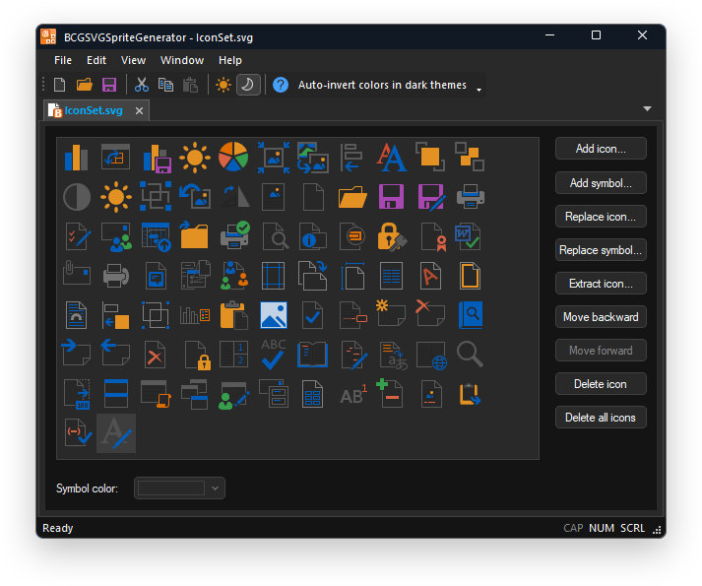Select the padlock with key icon

(x=392, y=236)
